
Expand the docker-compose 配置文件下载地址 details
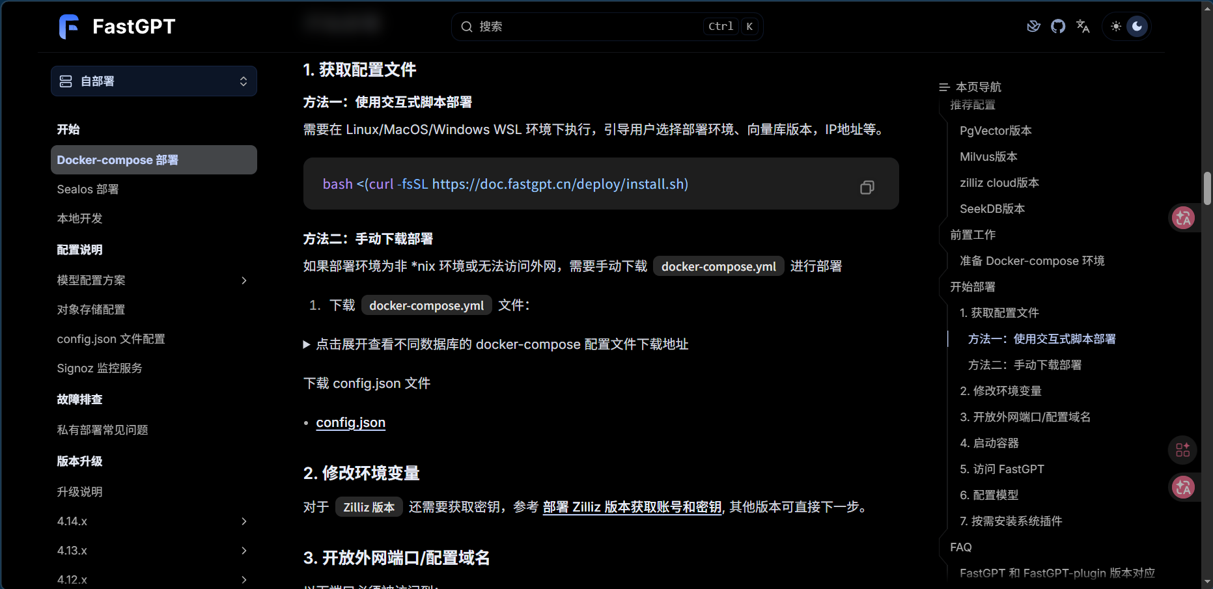click(496, 344)
